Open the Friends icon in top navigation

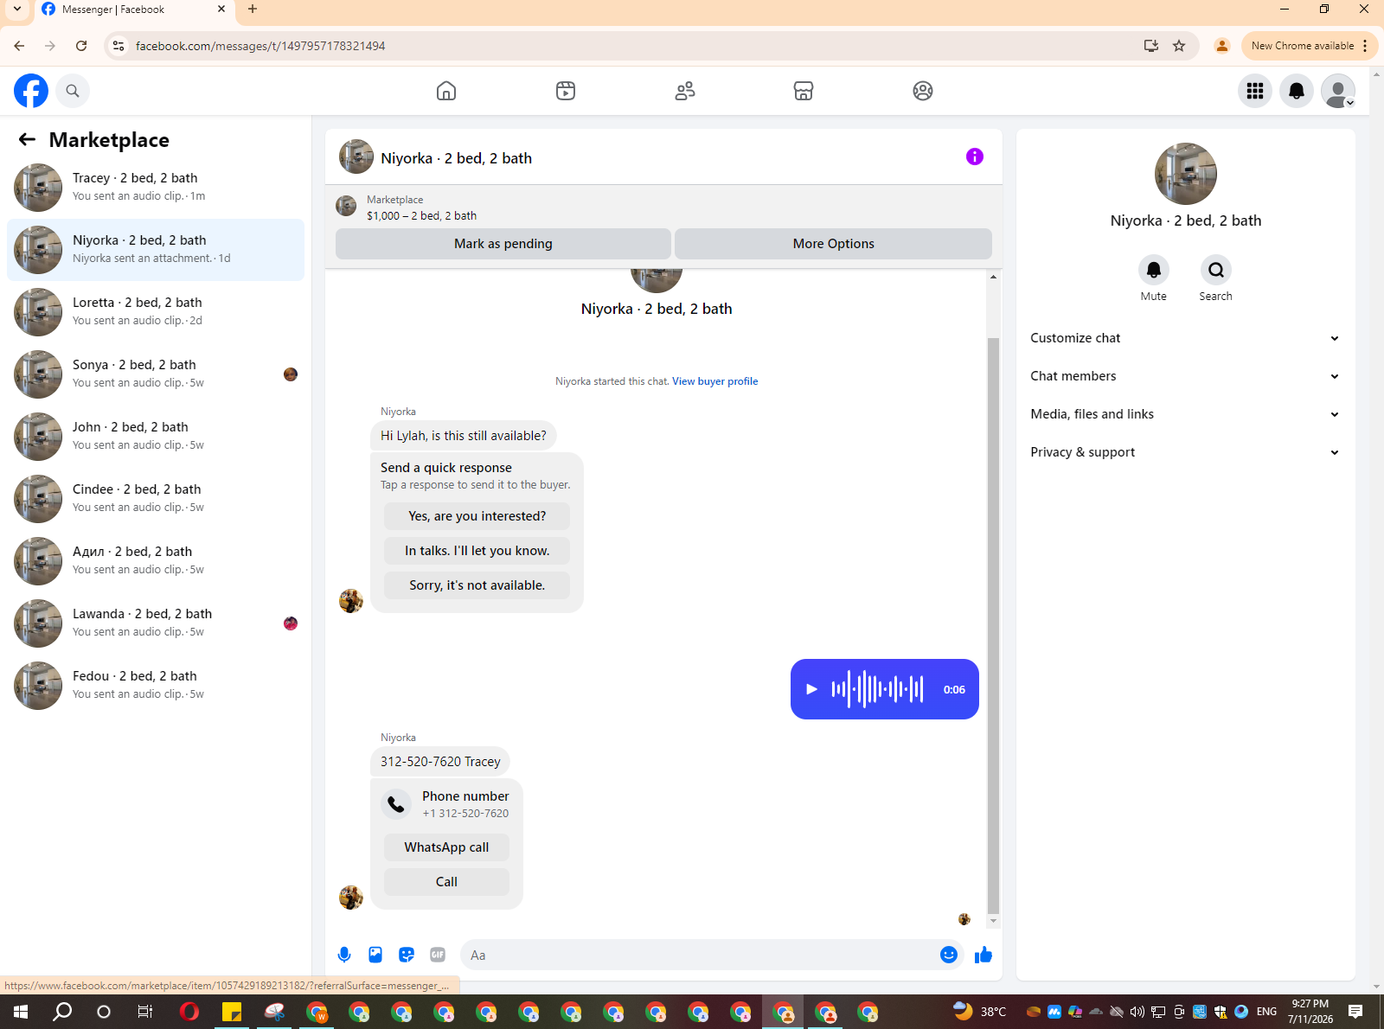pyautogui.click(x=685, y=91)
